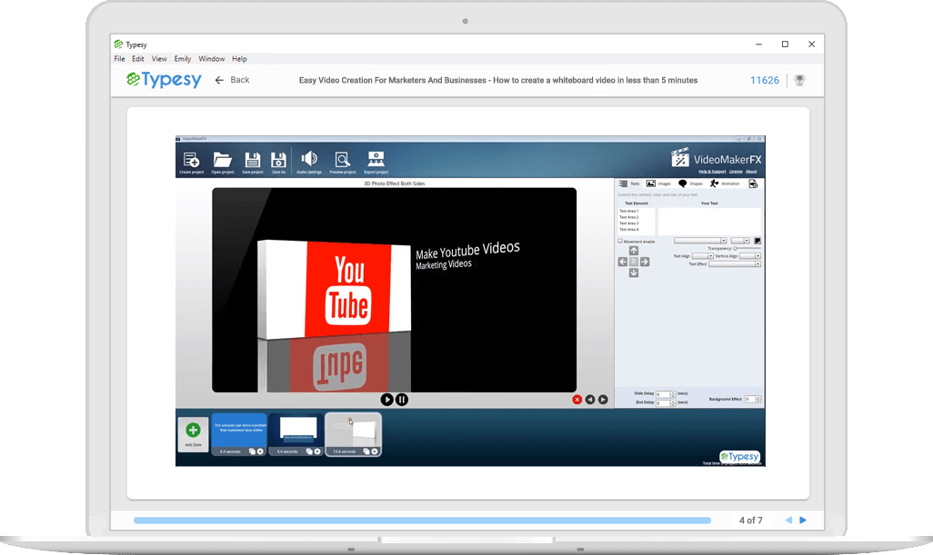This screenshot has width=933, height=555.
Task: Click the About link
Action: pos(751,172)
